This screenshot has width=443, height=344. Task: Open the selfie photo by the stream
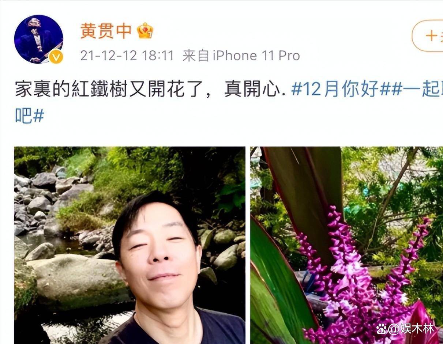[130, 245]
